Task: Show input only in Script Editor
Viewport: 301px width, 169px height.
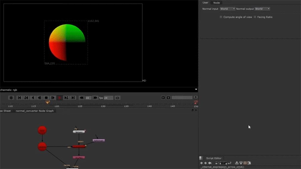Action: tap(237, 163)
